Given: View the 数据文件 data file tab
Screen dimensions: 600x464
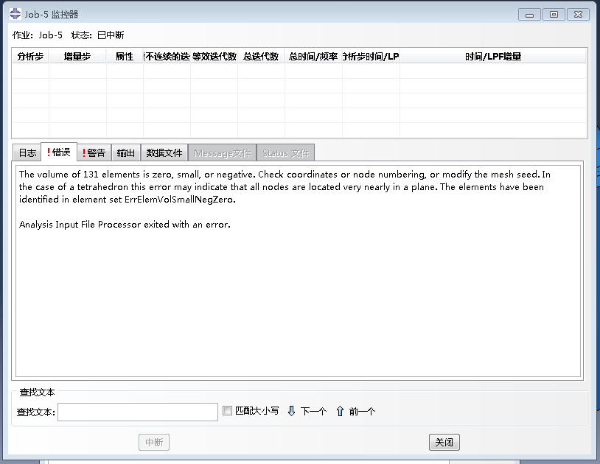Looking at the screenshot, I should click(164, 152).
